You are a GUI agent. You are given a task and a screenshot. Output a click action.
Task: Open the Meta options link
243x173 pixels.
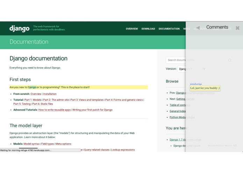63,144
